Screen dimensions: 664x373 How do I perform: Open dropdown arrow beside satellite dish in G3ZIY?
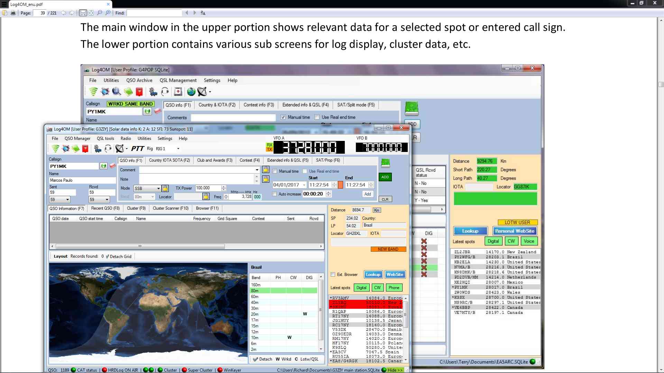coord(127,149)
